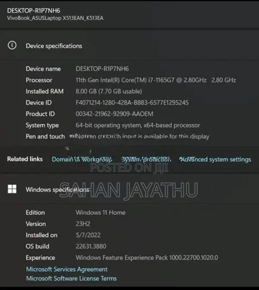Click the OS build label
The image size is (259, 290).
38,246
